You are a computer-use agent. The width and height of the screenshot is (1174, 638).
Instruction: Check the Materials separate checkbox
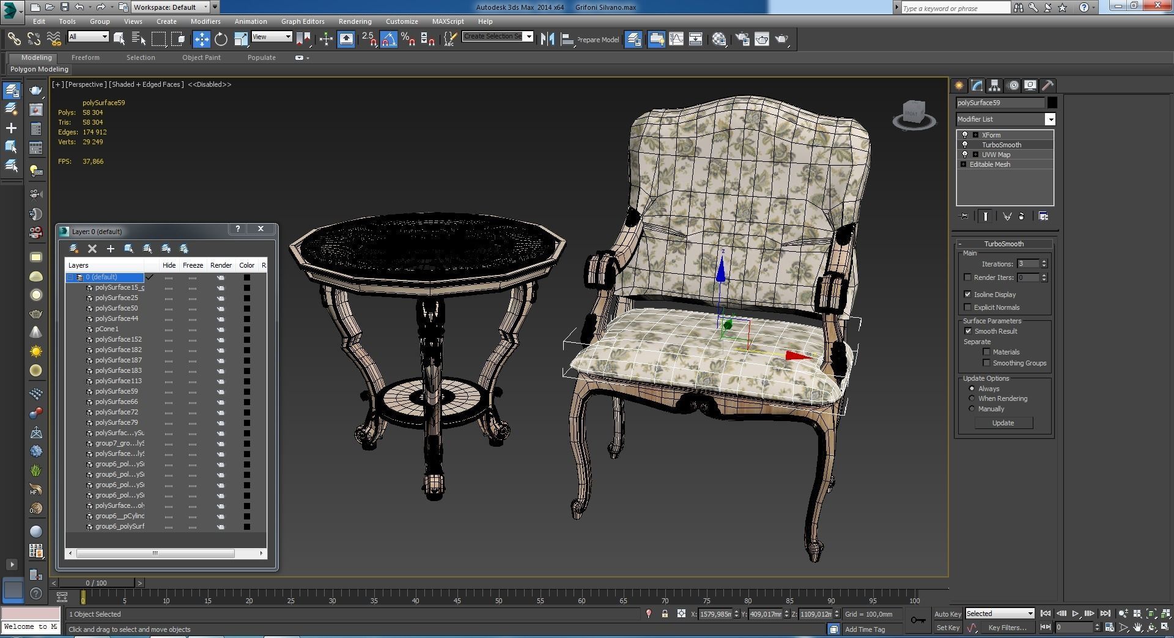pyautogui.click(x=986, y=352)
